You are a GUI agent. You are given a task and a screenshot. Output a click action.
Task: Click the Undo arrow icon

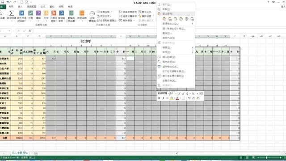pos(8,2)
